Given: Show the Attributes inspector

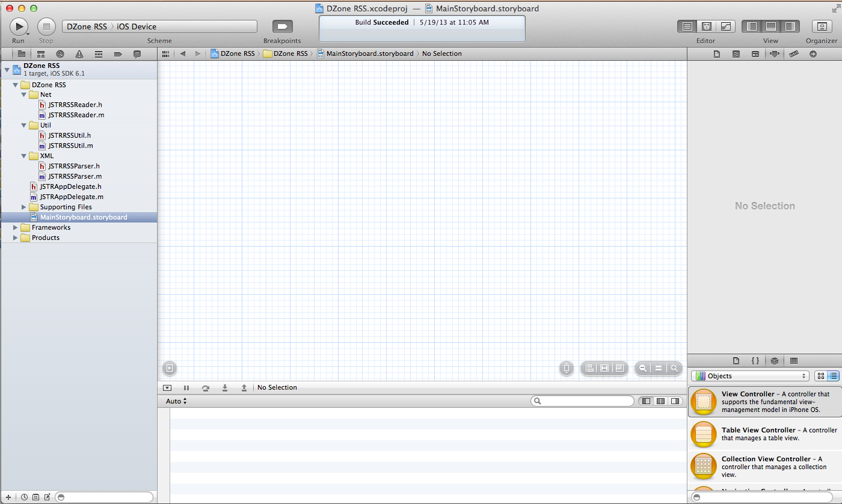Looking at the screenshot, I should pyautogui.click(x=775, y=54).
